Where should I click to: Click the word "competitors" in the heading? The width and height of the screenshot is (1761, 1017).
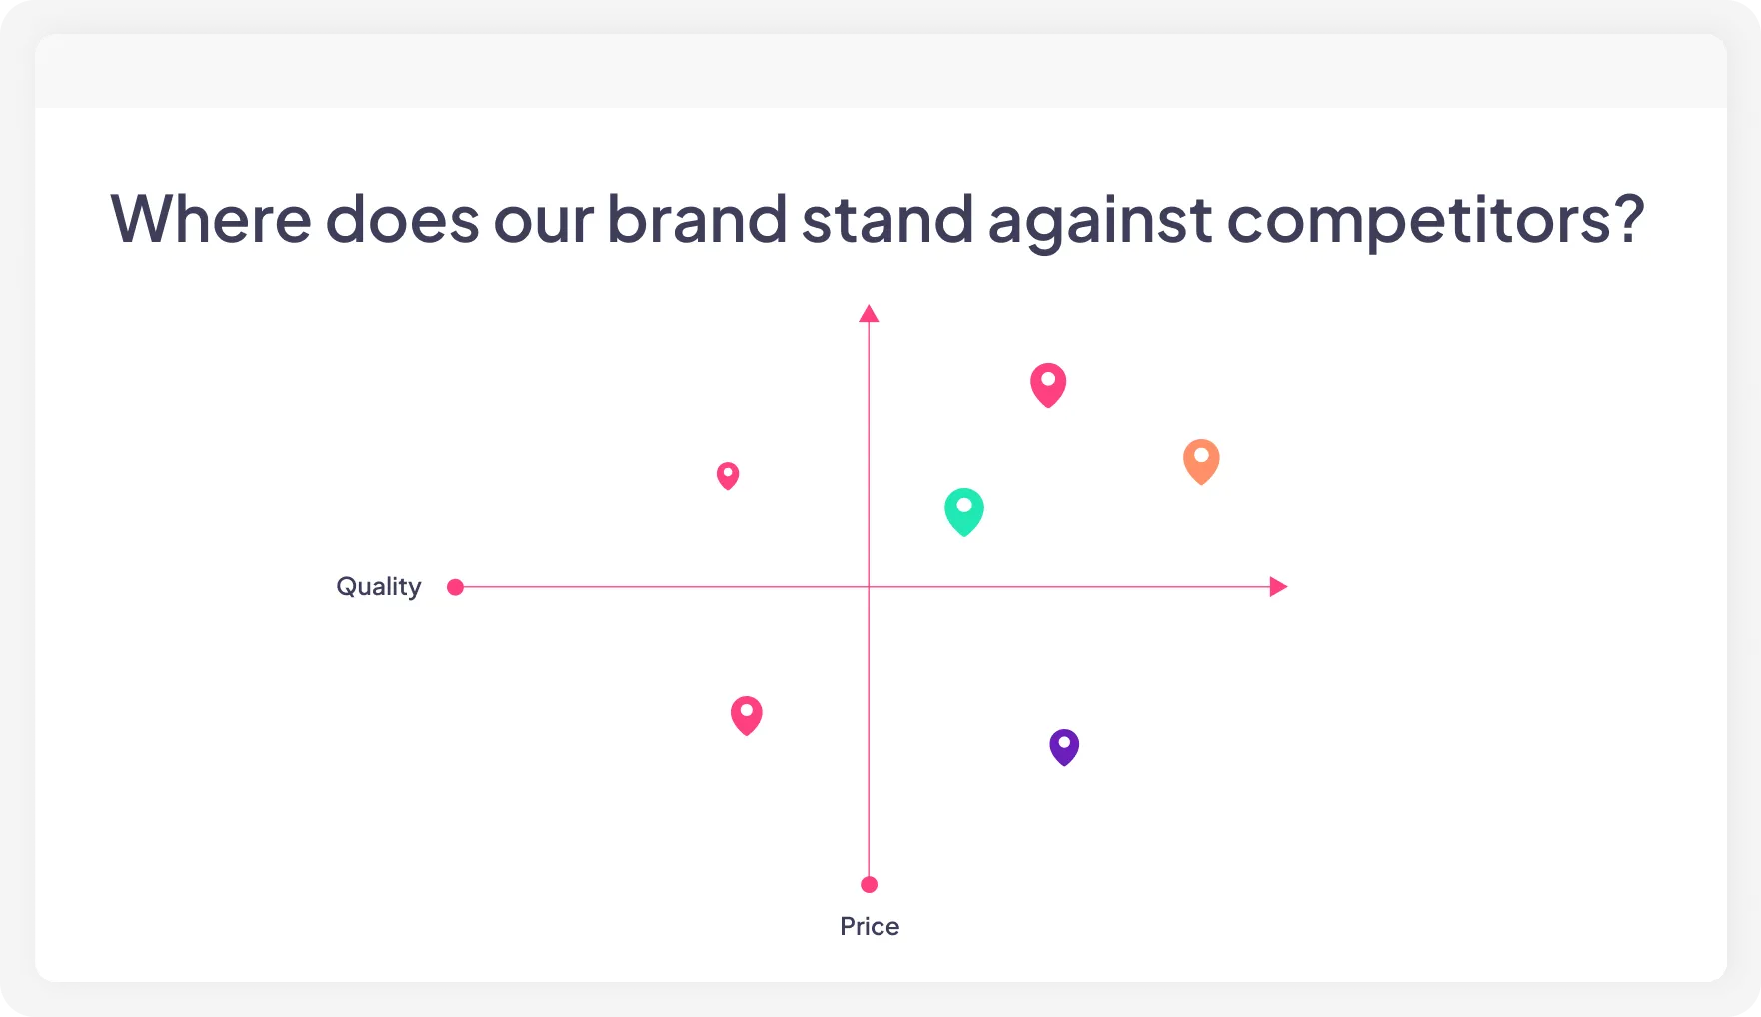point(1419,219)
